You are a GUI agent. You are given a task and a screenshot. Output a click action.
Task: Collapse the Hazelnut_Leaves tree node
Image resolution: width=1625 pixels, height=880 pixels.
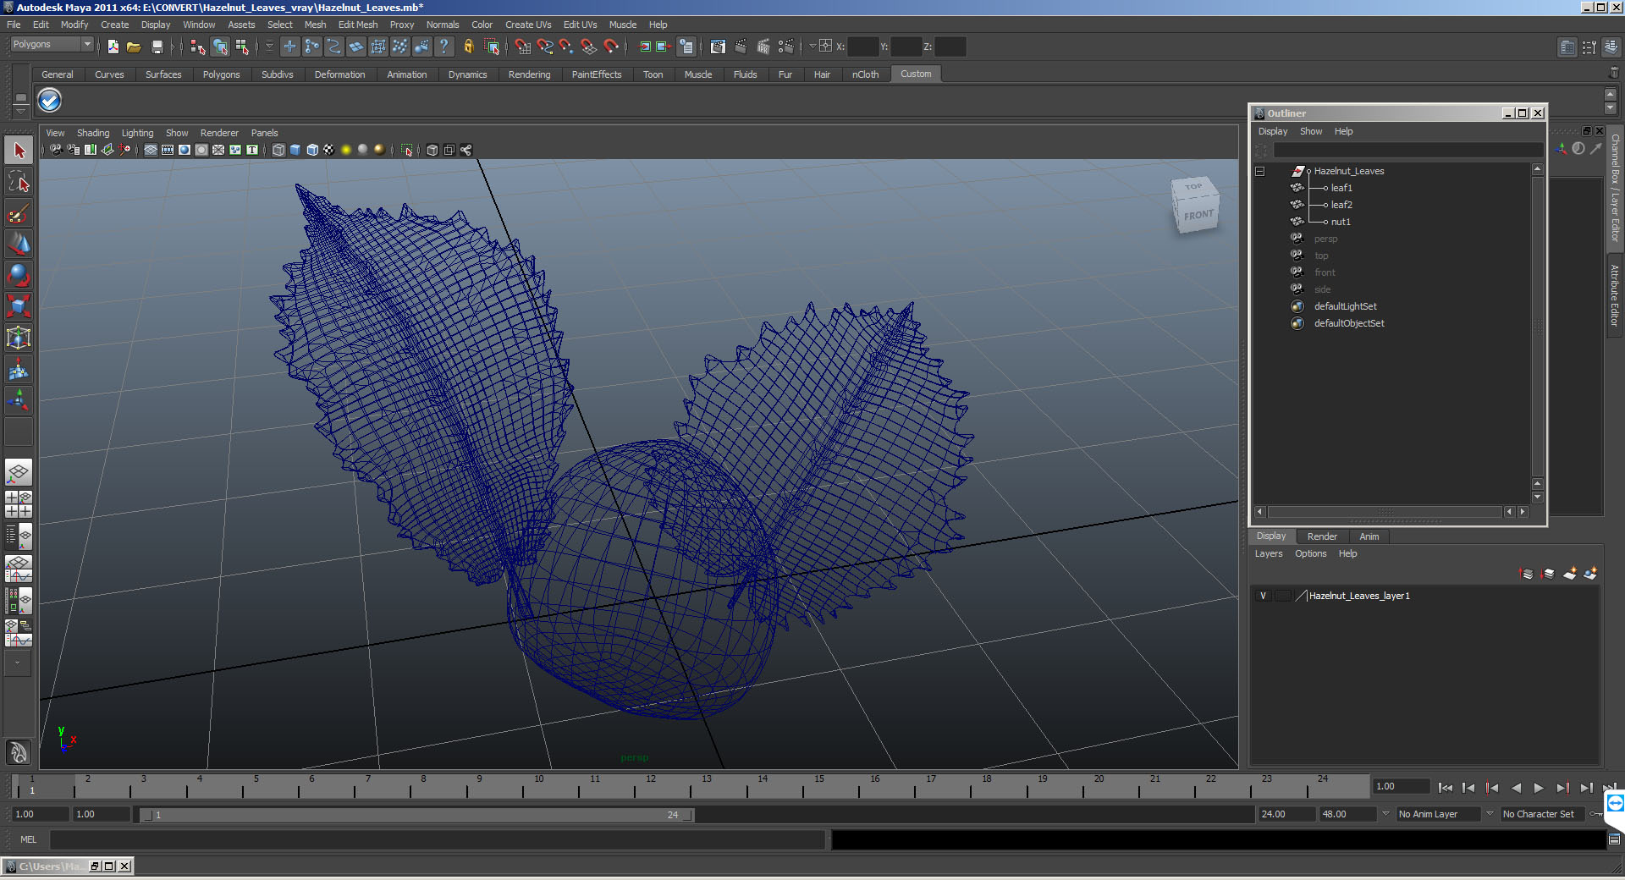[1259, 171]
